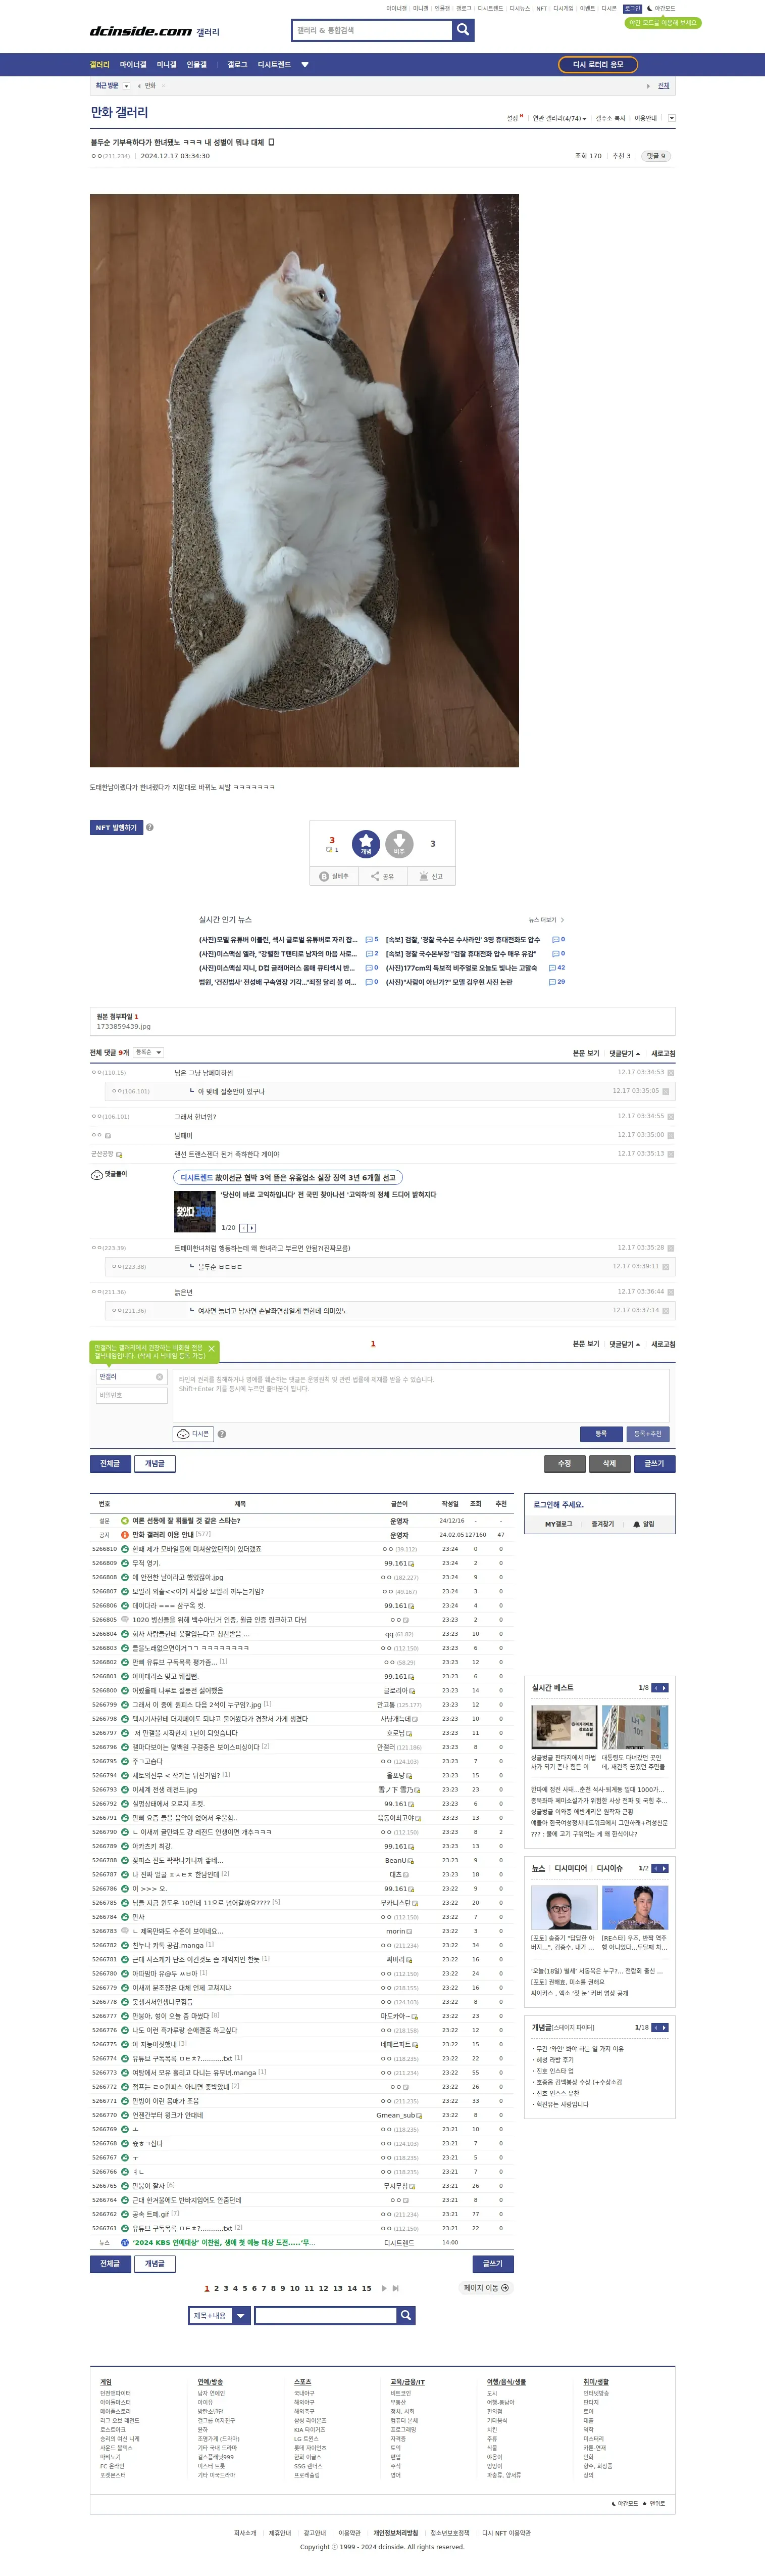Open the 미니갤 nav tab
This screenshot has height=2576, width=765.
pyautogui.click(x=166, y=65)
